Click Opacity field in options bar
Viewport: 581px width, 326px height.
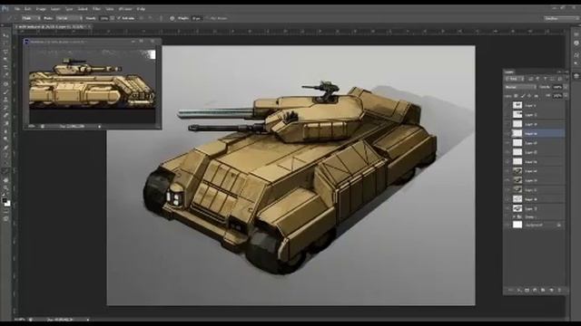tap(104, 18)
